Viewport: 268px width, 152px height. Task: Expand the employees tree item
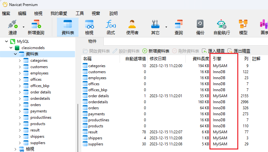click(20, 73)
